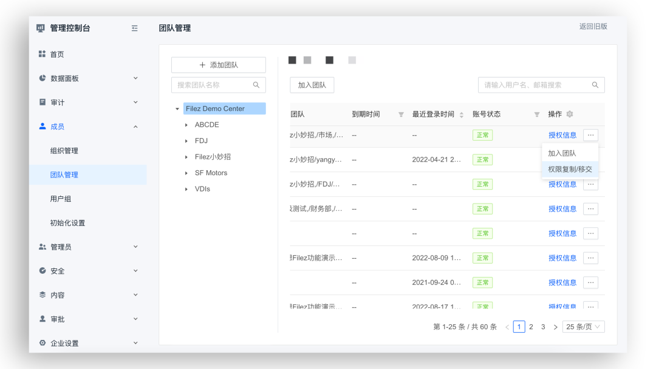Focus the user name and email search field
The width and height of the screenshot is (656, 369).
click(x=541, y=85)
